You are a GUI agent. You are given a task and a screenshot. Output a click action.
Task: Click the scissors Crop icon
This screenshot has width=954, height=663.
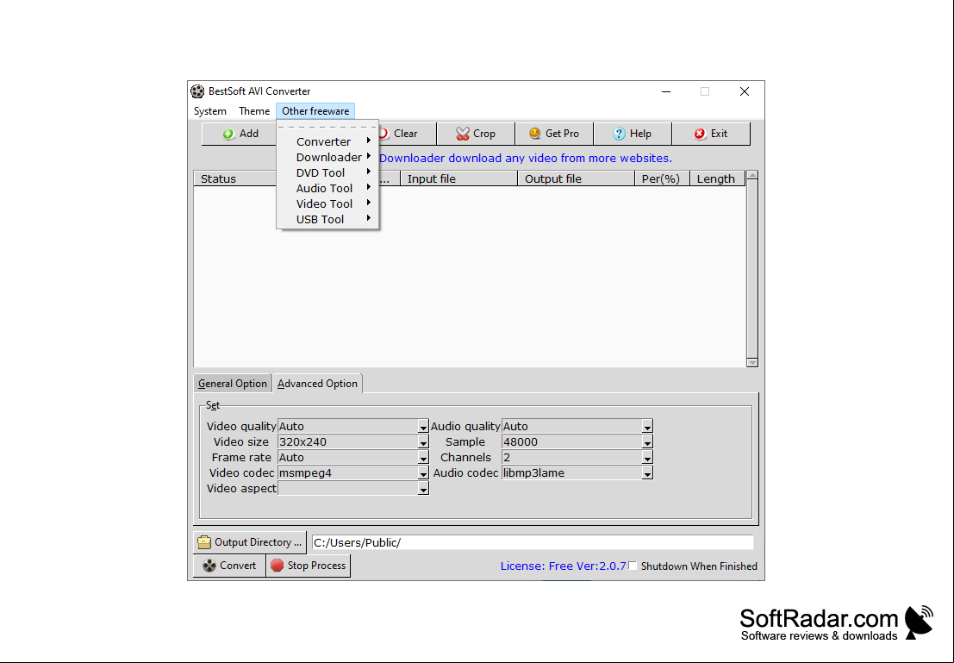463,134
